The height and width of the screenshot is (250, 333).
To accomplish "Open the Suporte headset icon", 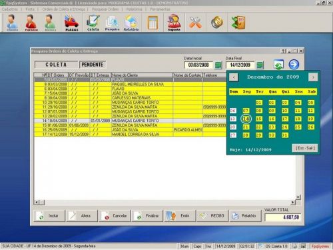I will (174, 23).
